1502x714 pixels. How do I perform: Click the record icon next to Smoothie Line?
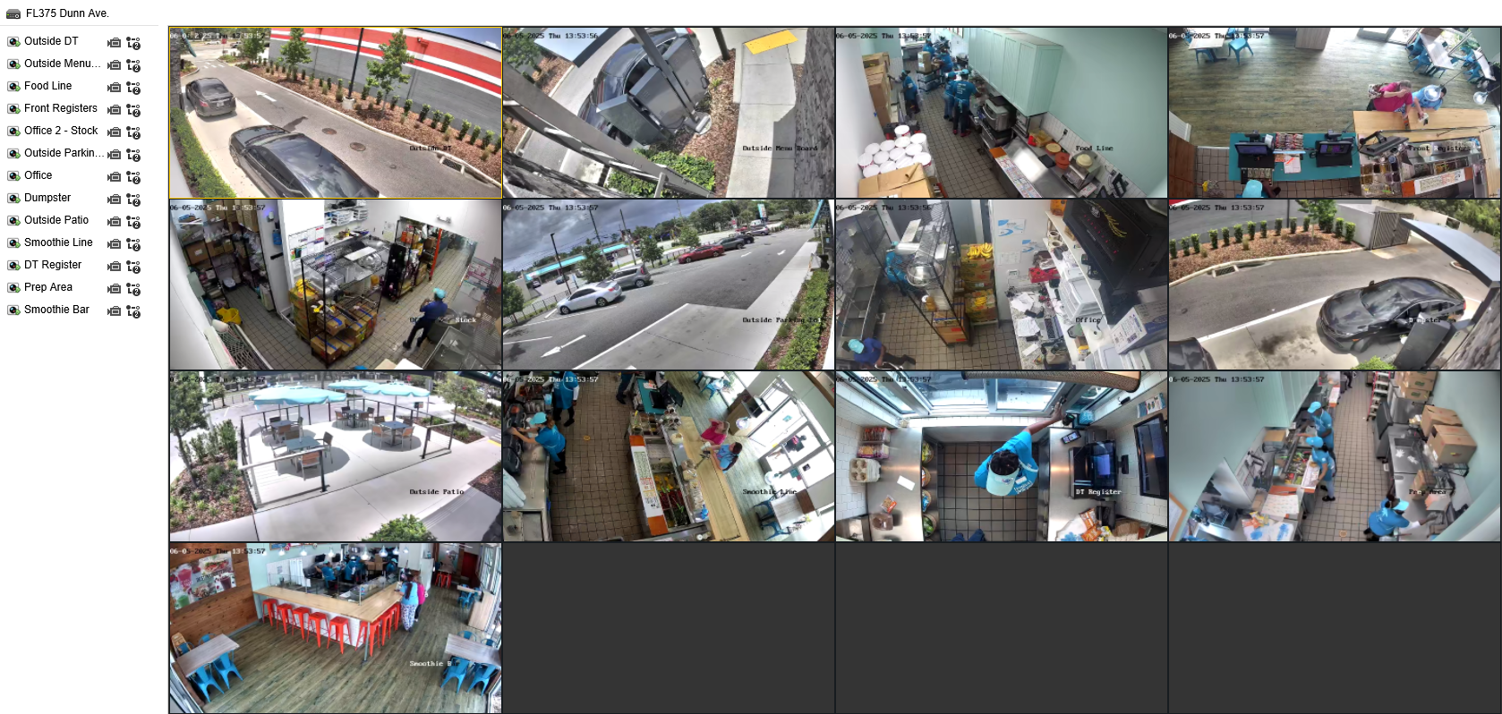click(x=114, y=244)
